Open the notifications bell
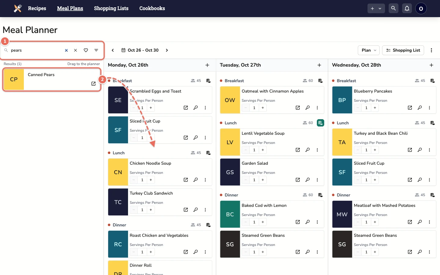Viewport: 440px width, 275px height. [407, 9]
